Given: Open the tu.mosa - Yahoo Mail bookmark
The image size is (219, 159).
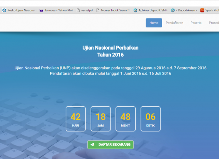Looking at the screenshot, I should tap(59, 10).
